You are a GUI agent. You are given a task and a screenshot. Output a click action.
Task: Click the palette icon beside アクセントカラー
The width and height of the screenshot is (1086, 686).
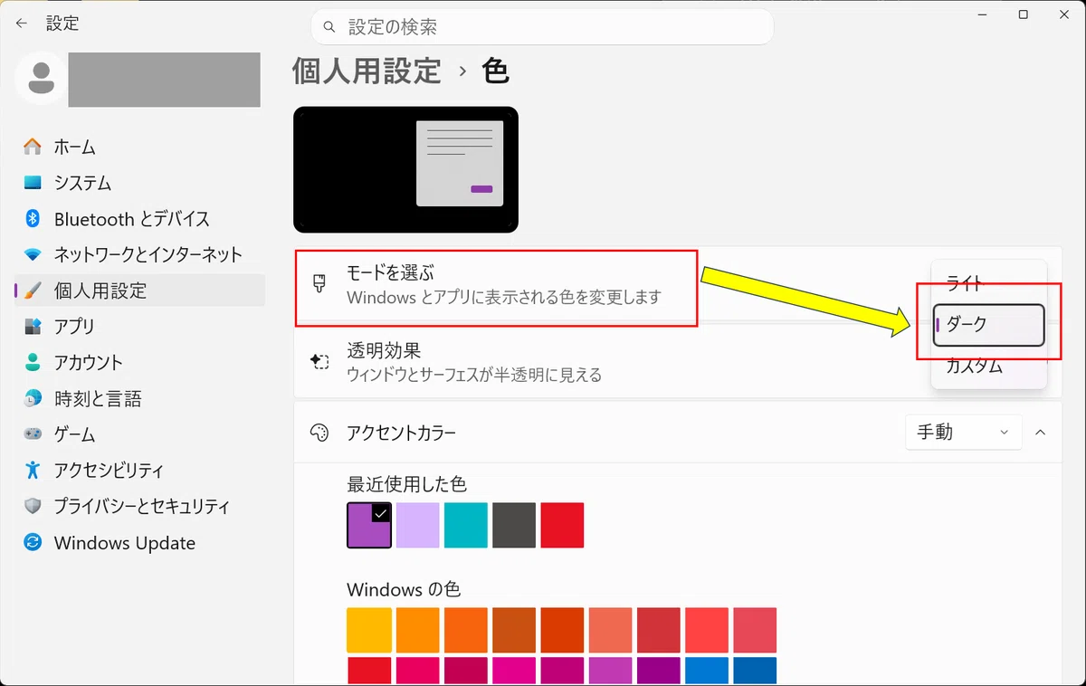coord(319,433)
